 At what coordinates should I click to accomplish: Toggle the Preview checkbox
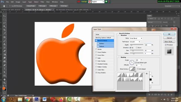click(166, 45)
